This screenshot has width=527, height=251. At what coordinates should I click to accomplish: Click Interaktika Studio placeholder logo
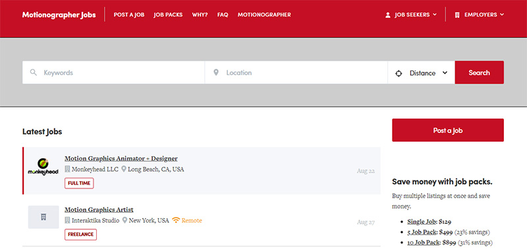43,217
